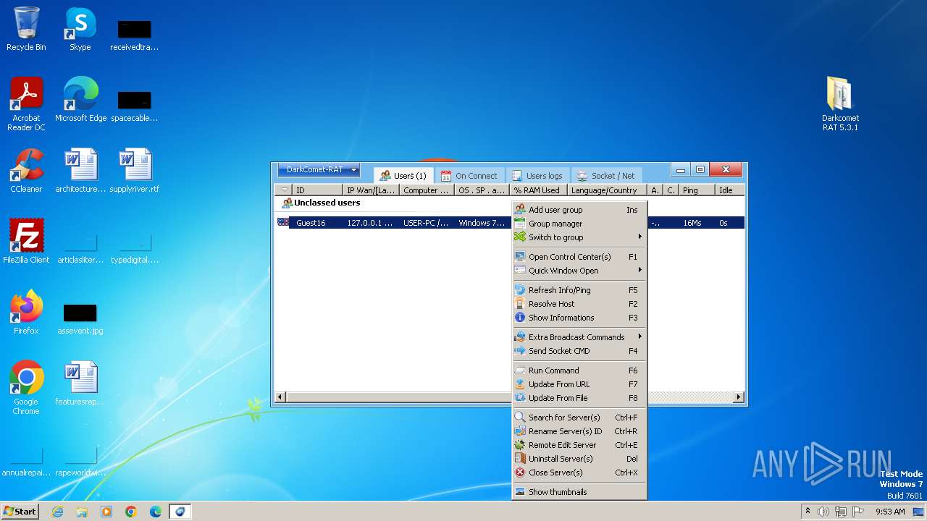This screenshot has width=927, height=521.
Task: Open the Socket / Net tab
Action: click(605, 175)
